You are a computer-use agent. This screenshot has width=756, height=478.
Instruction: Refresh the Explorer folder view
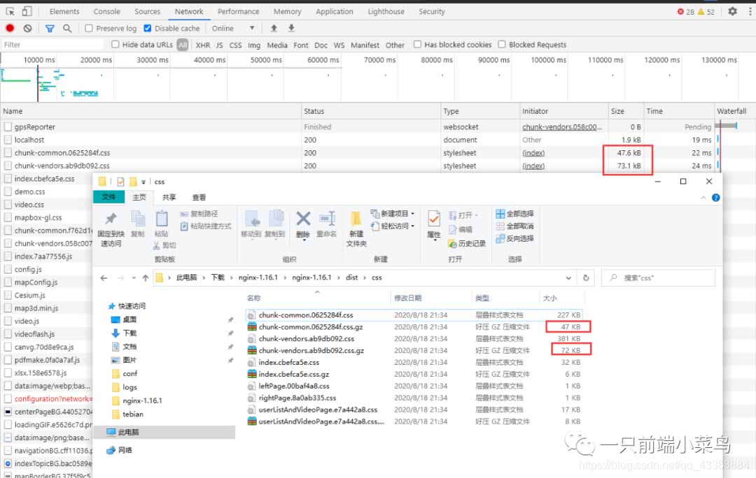point(586,277)
